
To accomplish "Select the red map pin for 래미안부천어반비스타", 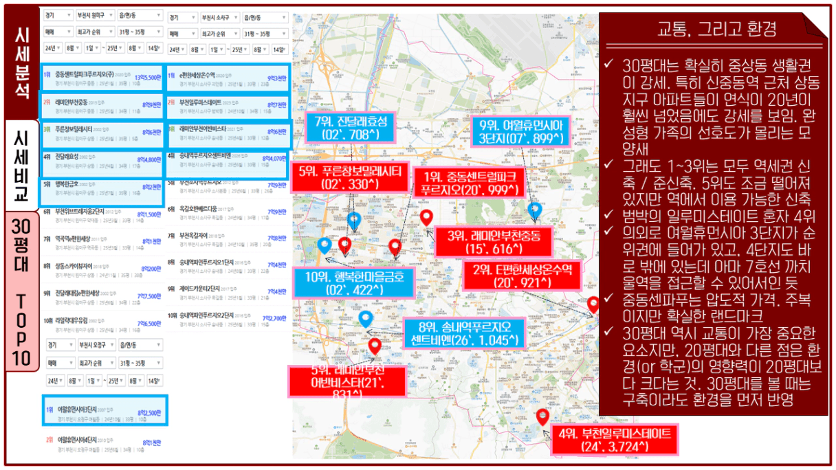I will pos(375,346).
